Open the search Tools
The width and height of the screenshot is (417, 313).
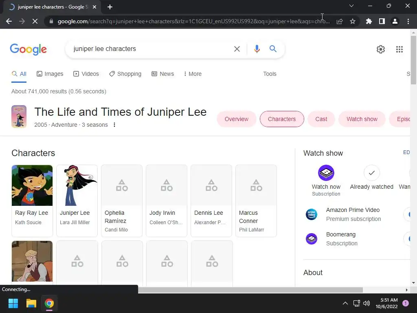pos(270,74)
